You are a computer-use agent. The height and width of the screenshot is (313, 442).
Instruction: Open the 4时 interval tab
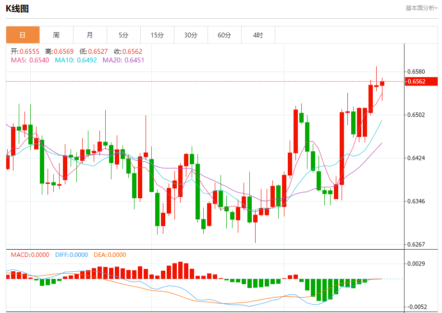(258, 35)
